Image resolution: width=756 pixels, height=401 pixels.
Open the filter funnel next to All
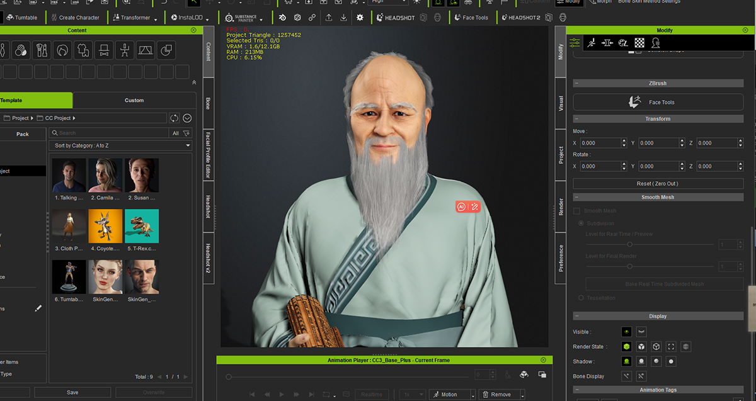click(186, 133)
